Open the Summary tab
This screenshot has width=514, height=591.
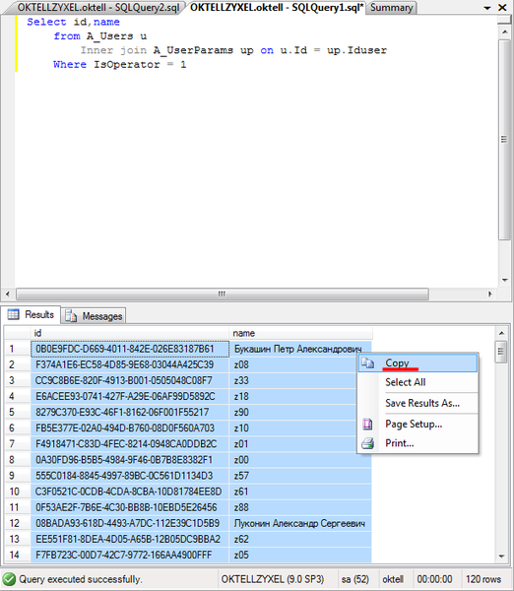392,8
